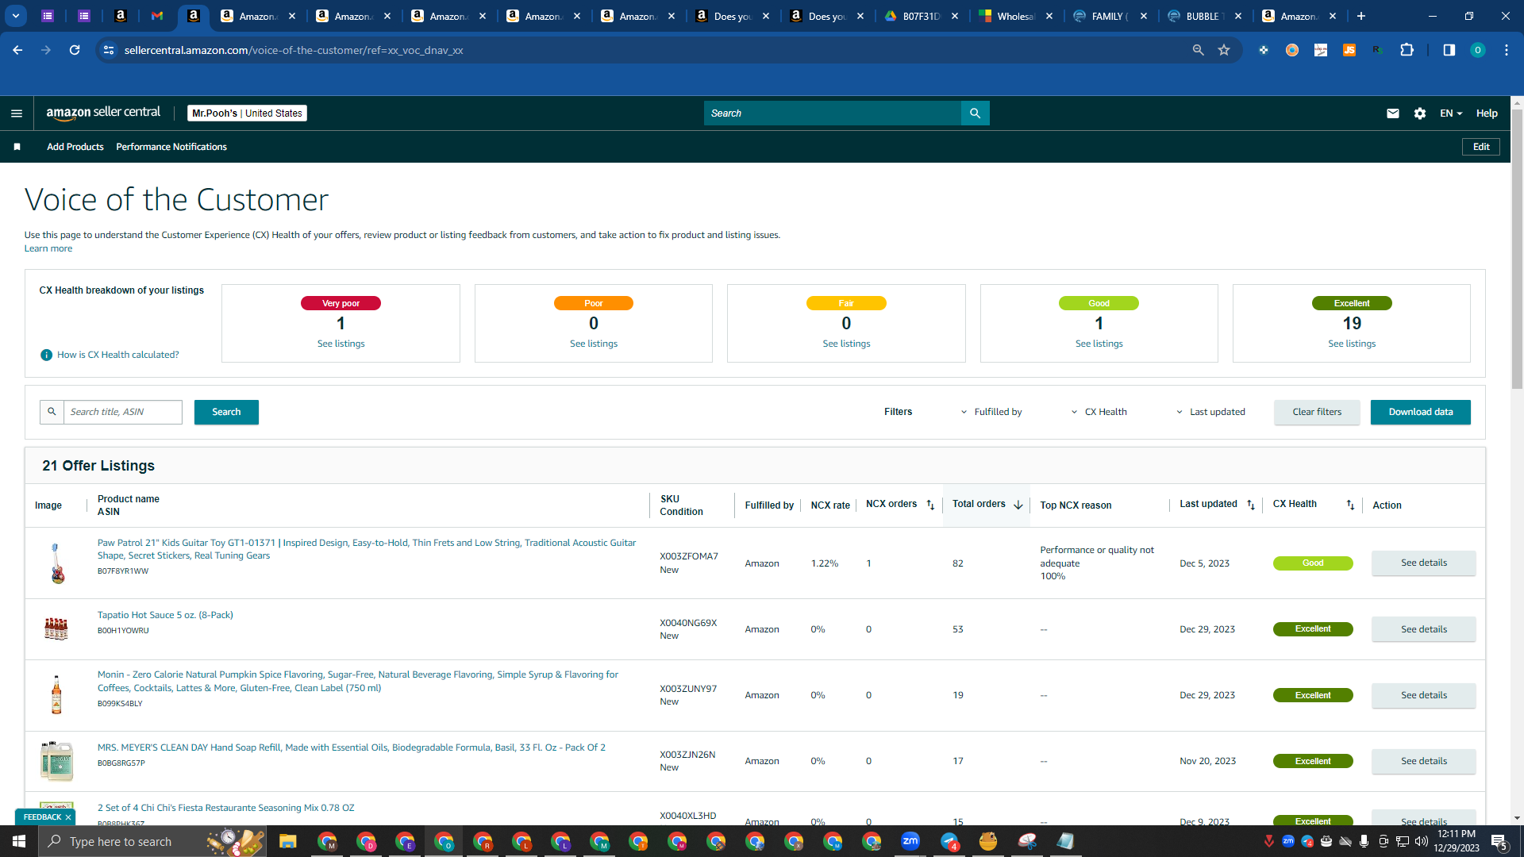This screenshot has width=1524, height=857.
Task: Click the browser address bar URL
Action: point(294,50)
